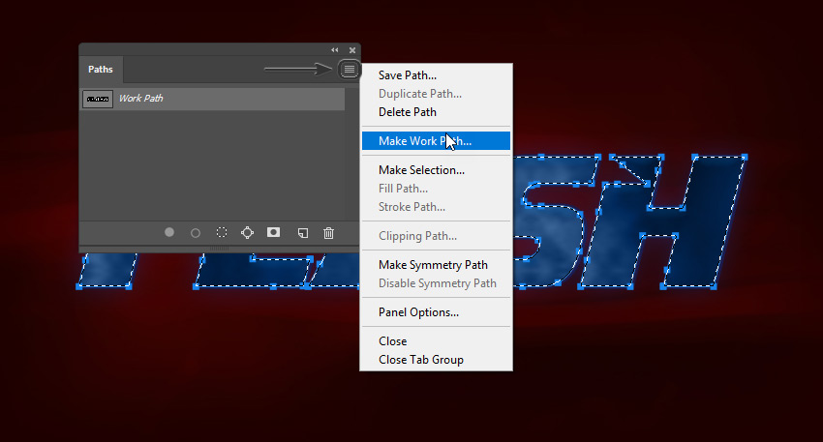Click the Fill path with foreground color icon

point(169,232)
